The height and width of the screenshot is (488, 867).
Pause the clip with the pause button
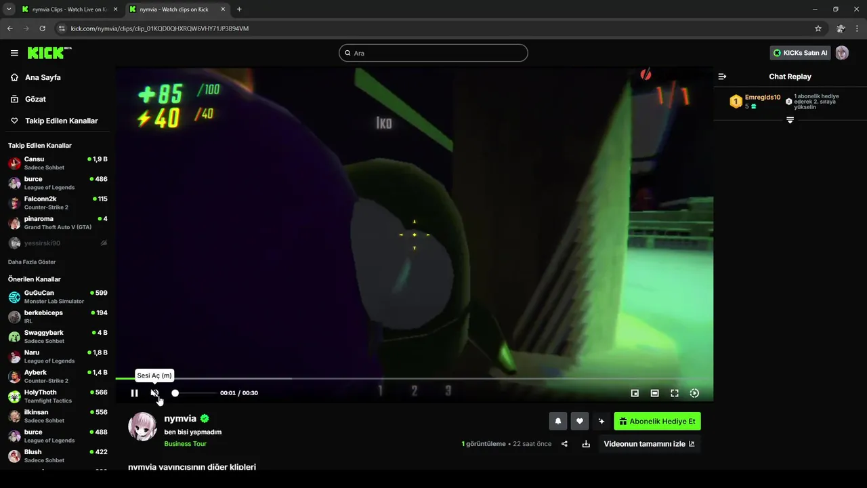coord(134,393)
